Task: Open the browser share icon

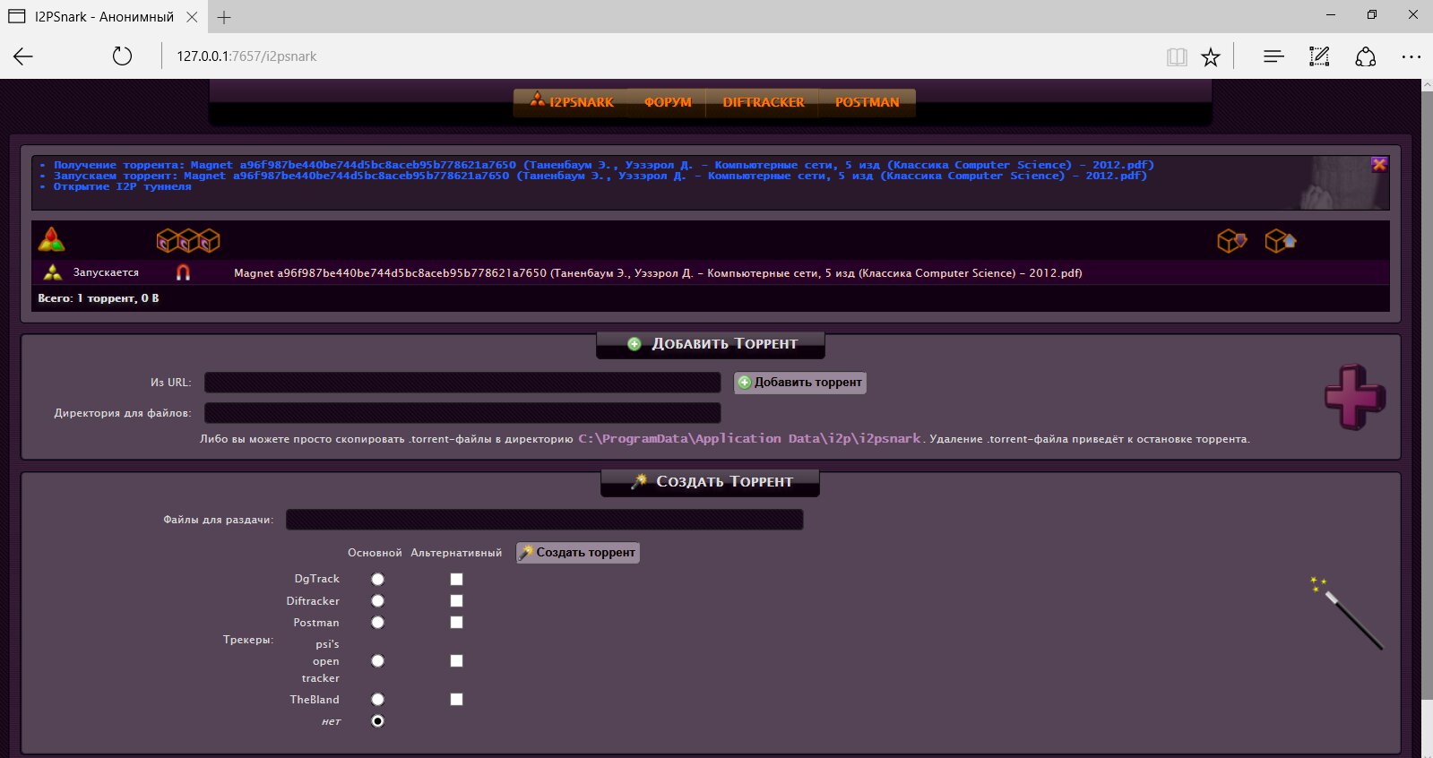Action: pos(1366,56)
